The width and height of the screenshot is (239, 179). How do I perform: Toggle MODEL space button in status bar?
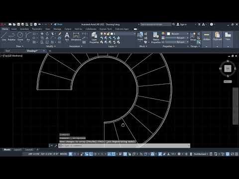tap(64, 154)
